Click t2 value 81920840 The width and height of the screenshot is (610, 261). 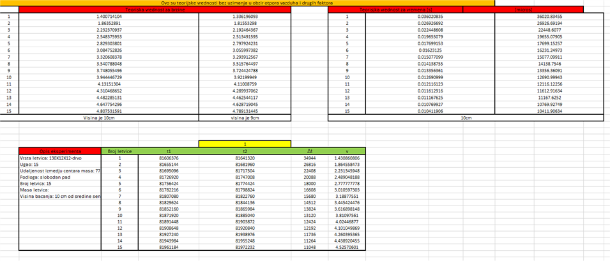(x=245, y=228)
